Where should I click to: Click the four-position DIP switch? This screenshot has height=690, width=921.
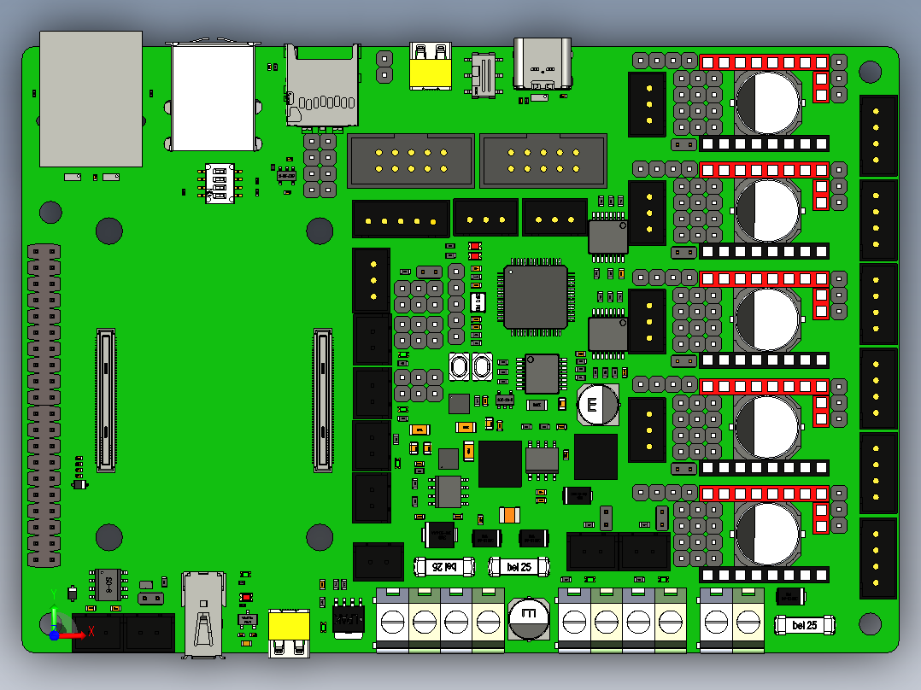pos(220,184)
